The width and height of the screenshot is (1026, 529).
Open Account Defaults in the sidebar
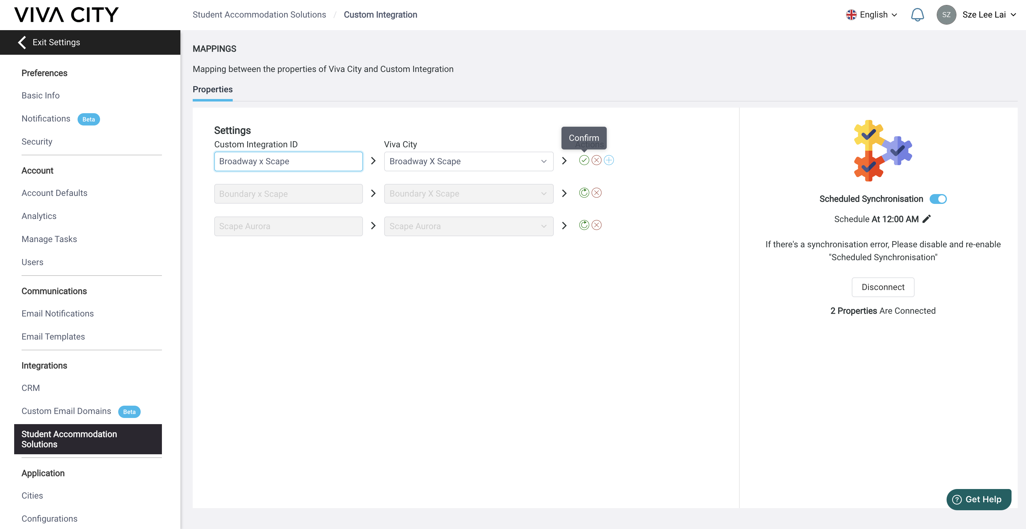(54, 193)
